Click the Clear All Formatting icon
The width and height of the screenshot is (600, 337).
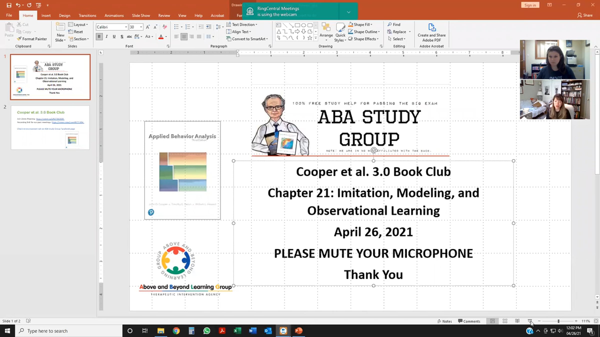[164, 27]
